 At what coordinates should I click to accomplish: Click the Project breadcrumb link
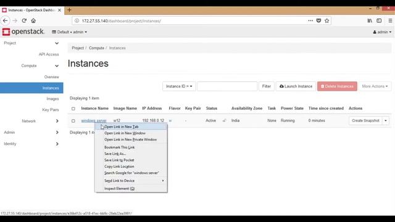click(78, 48)
